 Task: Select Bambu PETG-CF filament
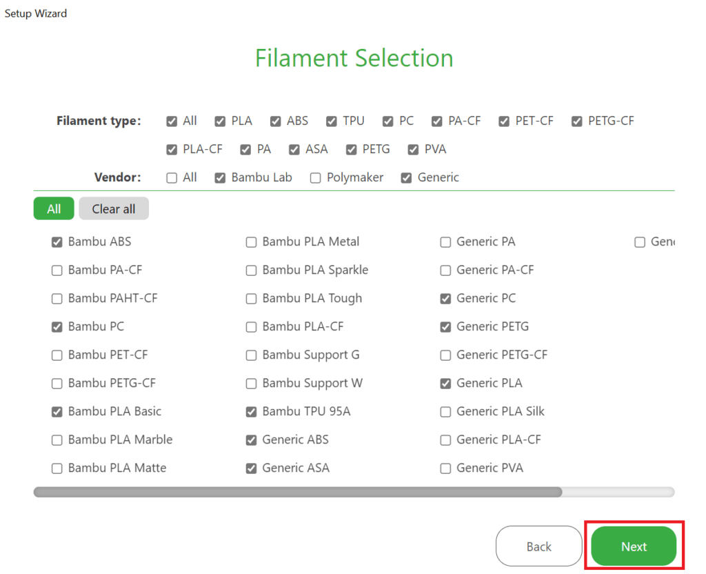pyautogui.click(x=57, y=384)
